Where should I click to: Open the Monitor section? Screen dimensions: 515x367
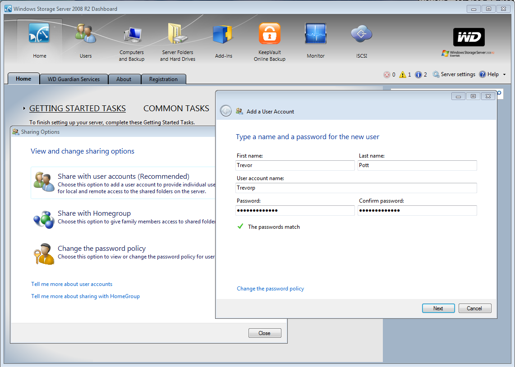click(316, 41)
